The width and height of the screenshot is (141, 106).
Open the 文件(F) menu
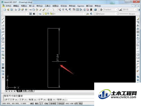(x=8, y=6)
